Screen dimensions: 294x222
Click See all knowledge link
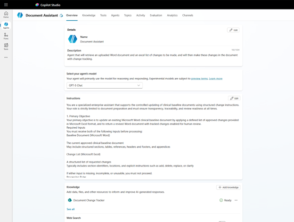click(71, 209)
